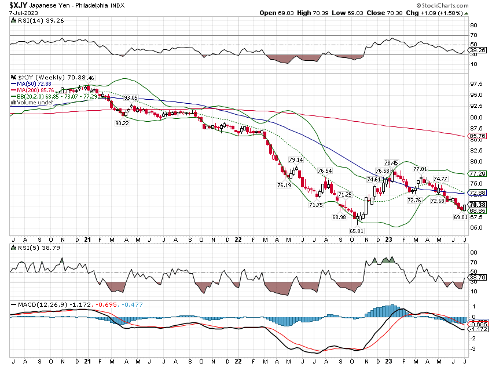Click the 77.01 price annotation
The image size is (492, 367).
(420, 169)
